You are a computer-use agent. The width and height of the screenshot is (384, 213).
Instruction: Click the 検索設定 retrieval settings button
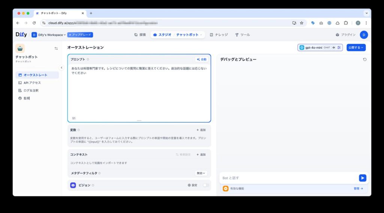(x=183, y=154)
